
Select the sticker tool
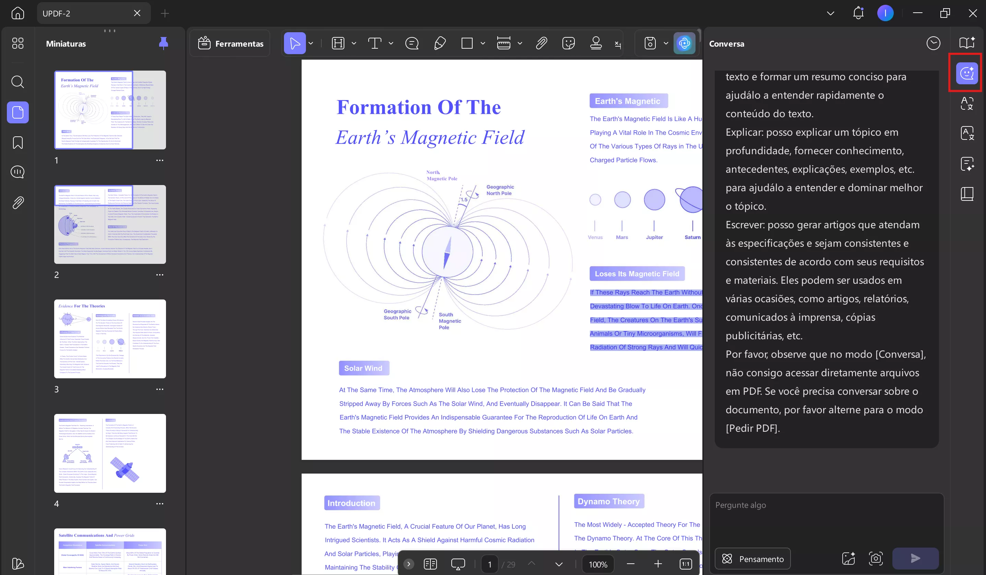(568, 44)
